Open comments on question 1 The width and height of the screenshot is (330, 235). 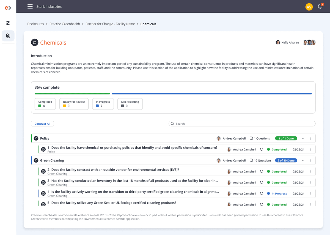coord(262,149)
